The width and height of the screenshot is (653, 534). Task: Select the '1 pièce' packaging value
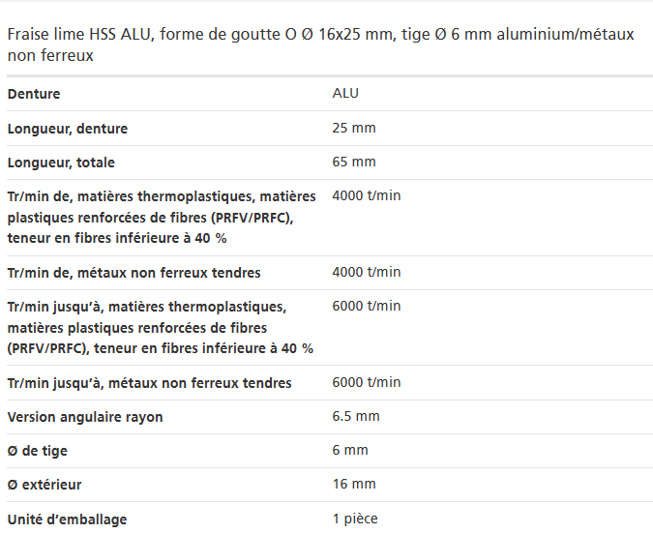point(355,519)
